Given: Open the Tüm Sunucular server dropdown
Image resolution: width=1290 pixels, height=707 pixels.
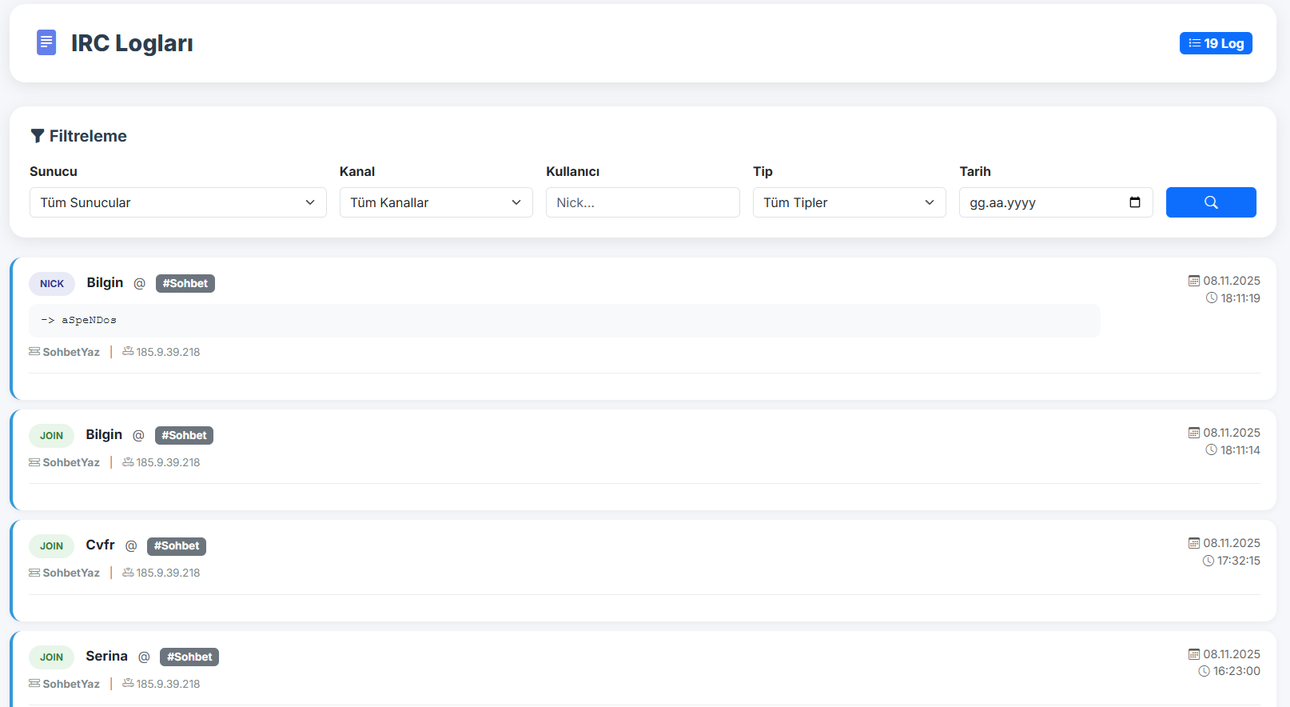Looking at the screenshot, I should pyautogui.click(x=177, y=202).
